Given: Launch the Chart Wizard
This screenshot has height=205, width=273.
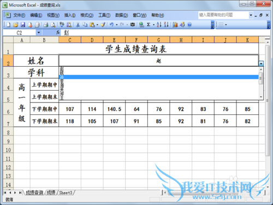Looking at the screenshot, I should [x=175, y=25].
